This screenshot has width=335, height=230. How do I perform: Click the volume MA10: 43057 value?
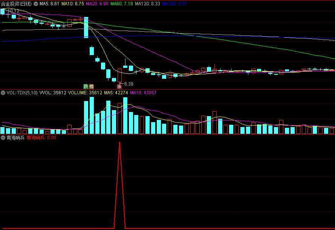(143, 93)
